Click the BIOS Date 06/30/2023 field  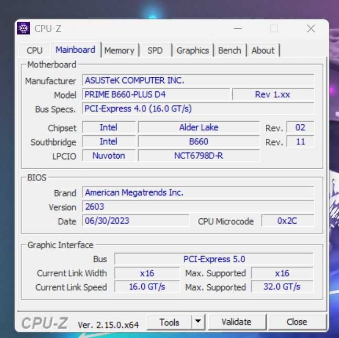click(x=135, y=220)
